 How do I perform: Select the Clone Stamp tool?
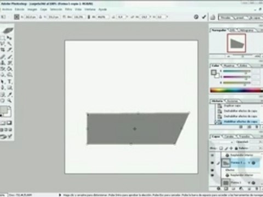point(3,63)
